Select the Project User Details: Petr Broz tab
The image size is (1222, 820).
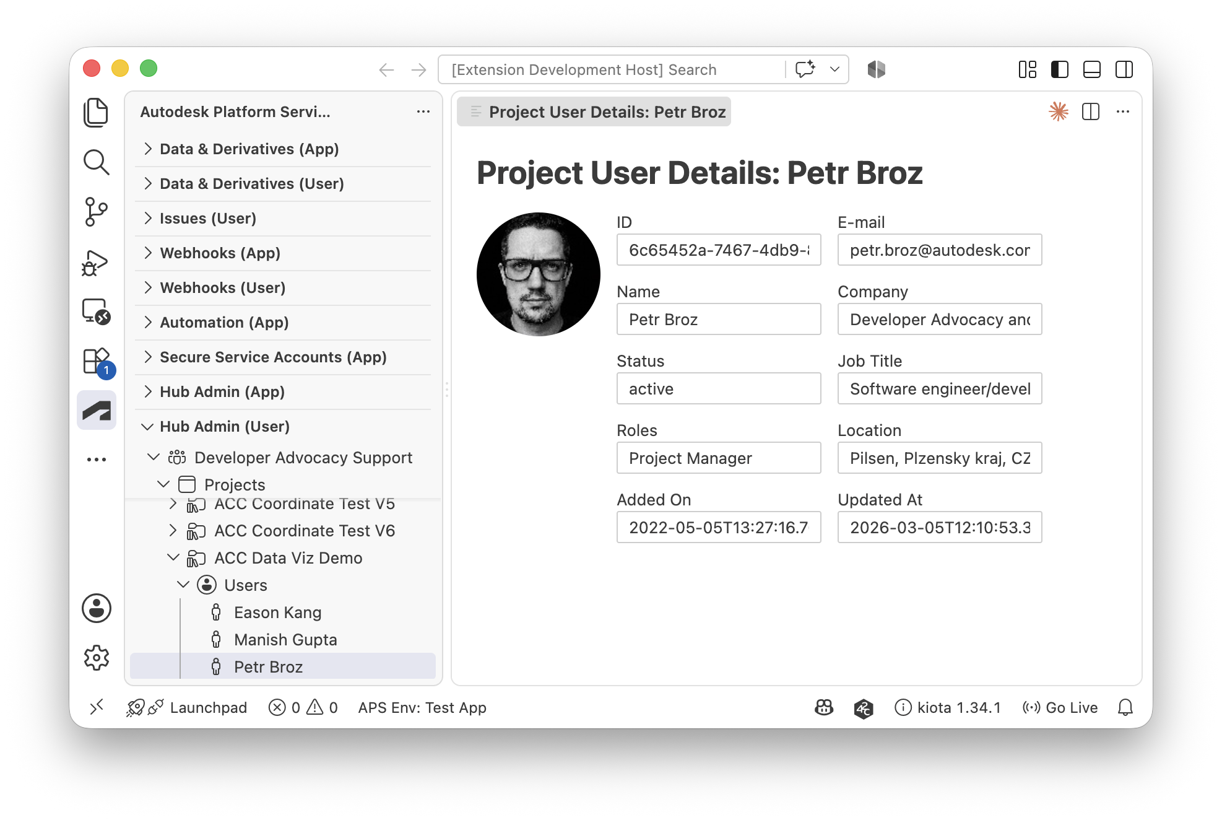pyautogui.click(x=594, y=111)
